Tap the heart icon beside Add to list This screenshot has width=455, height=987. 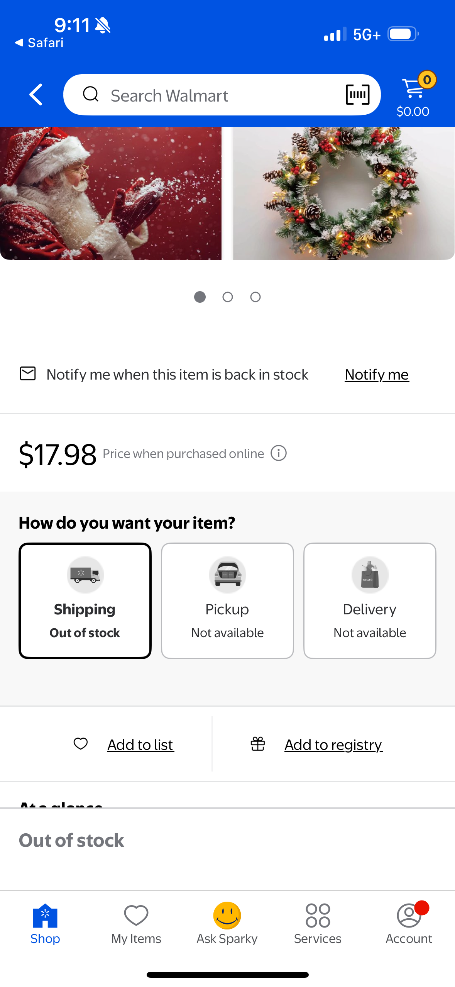[81, 743]
